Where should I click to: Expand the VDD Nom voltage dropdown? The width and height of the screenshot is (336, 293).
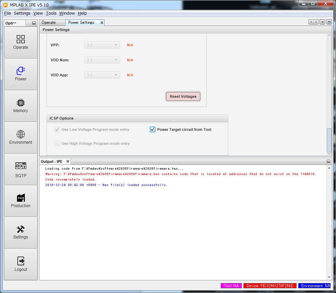pos(102,60)
